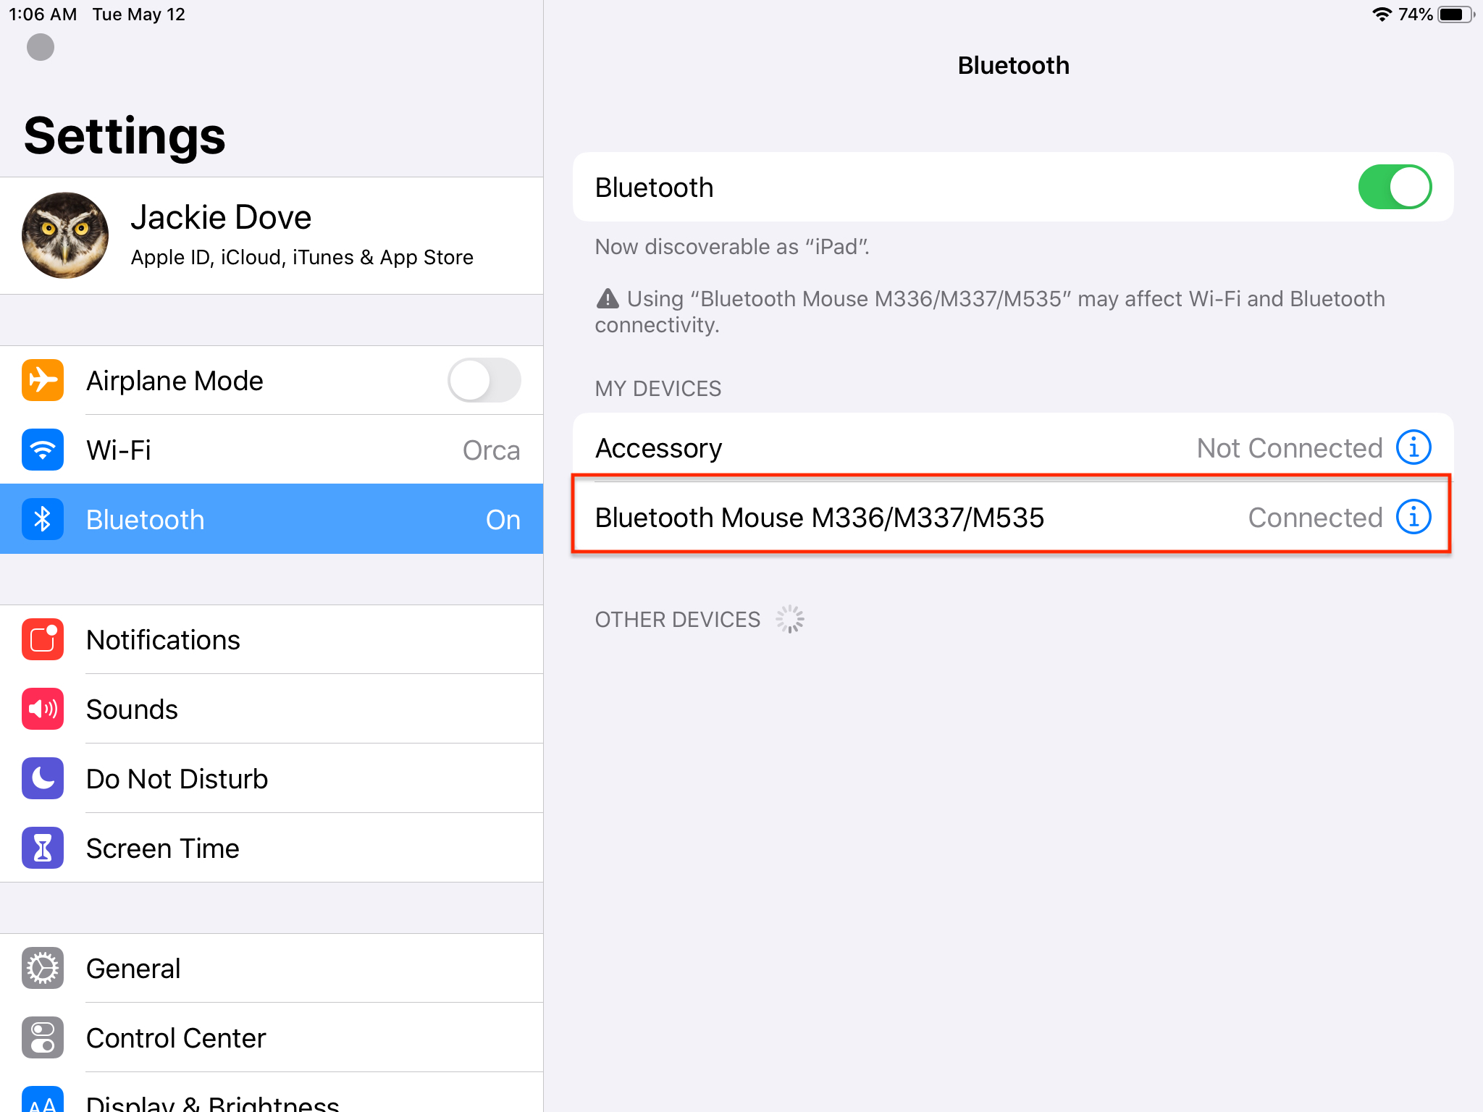
Task: Tap the Not Connected status text
Action: [x=1290, y=448]
